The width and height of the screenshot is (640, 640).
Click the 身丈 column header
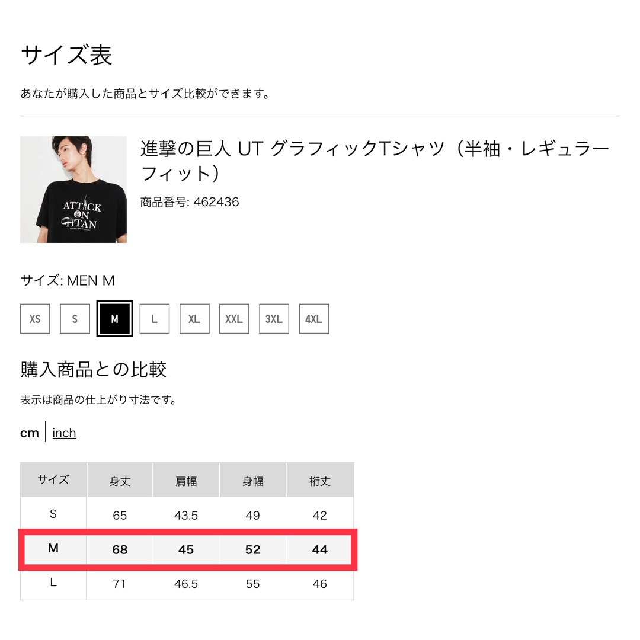coord(120,481)
